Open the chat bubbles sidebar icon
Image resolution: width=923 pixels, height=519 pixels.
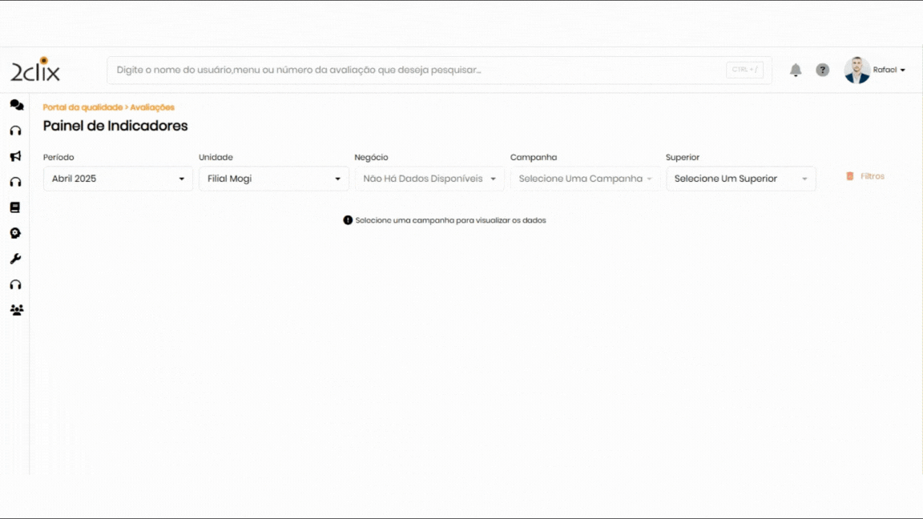tap(16, 105)
